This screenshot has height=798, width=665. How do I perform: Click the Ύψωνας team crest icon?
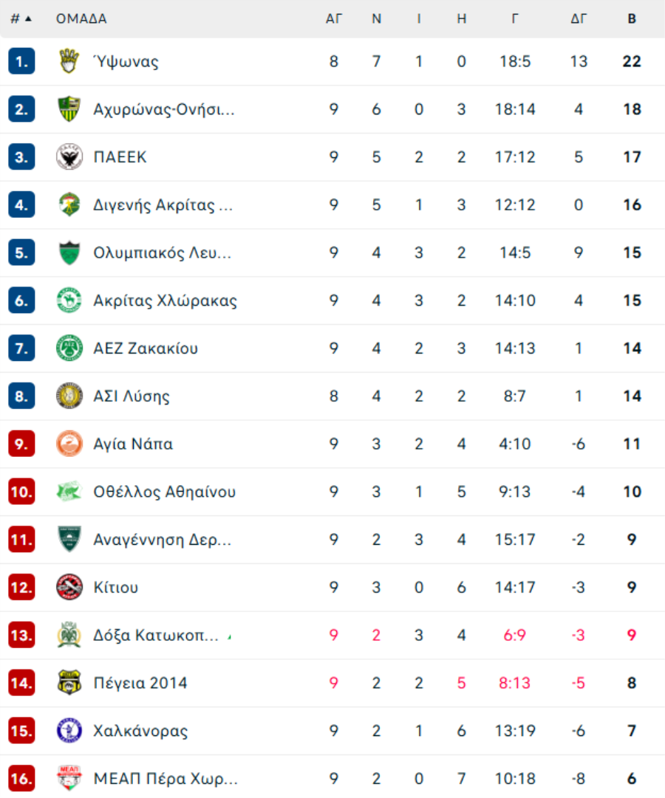click(x=69, y=61)
